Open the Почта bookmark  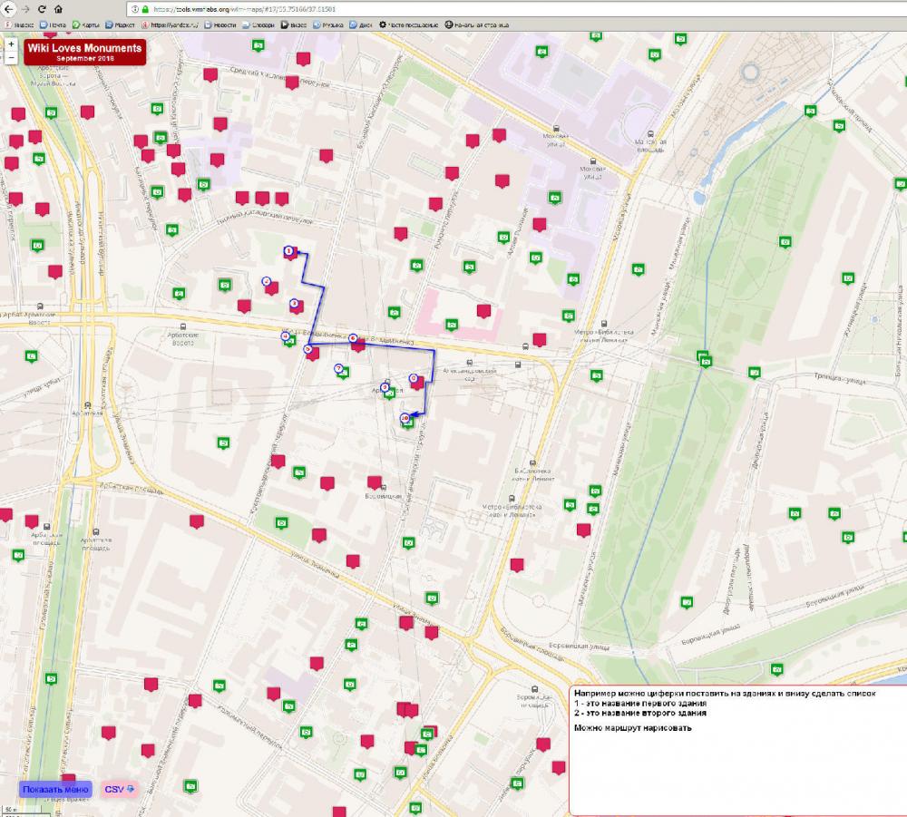[53, 24]
